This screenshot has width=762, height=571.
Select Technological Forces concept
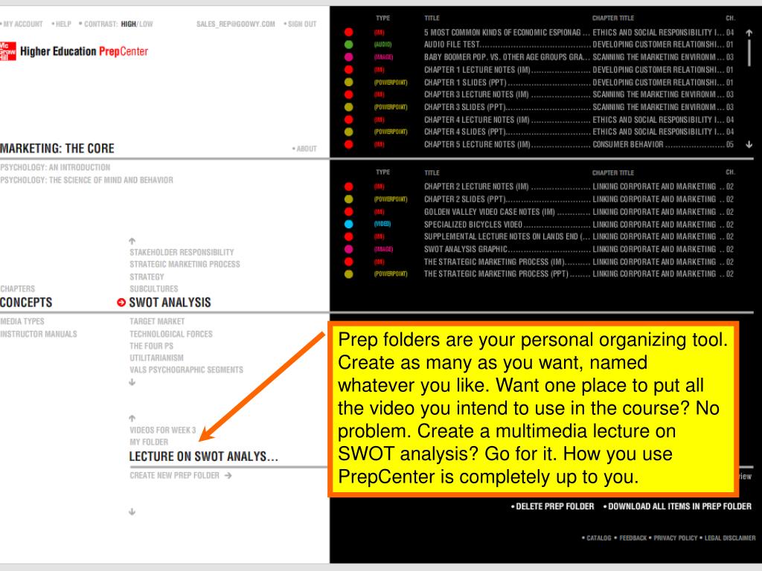[x=171, y=334]
